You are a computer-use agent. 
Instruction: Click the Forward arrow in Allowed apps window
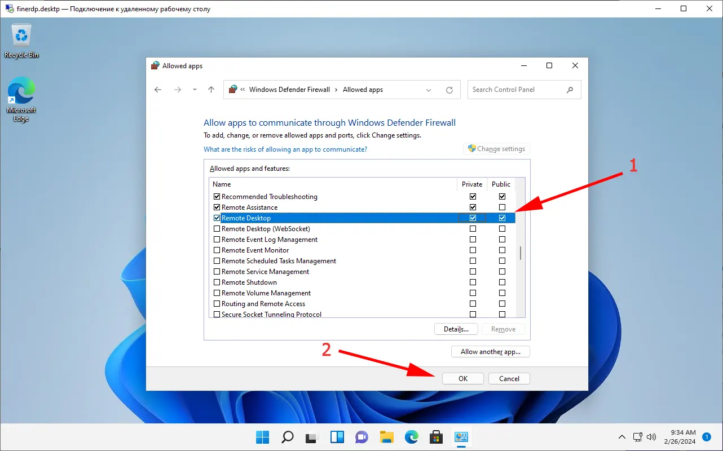pyautogui.click(x=178, y=90)
